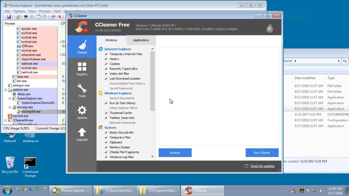
Task: Open the Process menu in Process Explorer
Action: point(45,11)
